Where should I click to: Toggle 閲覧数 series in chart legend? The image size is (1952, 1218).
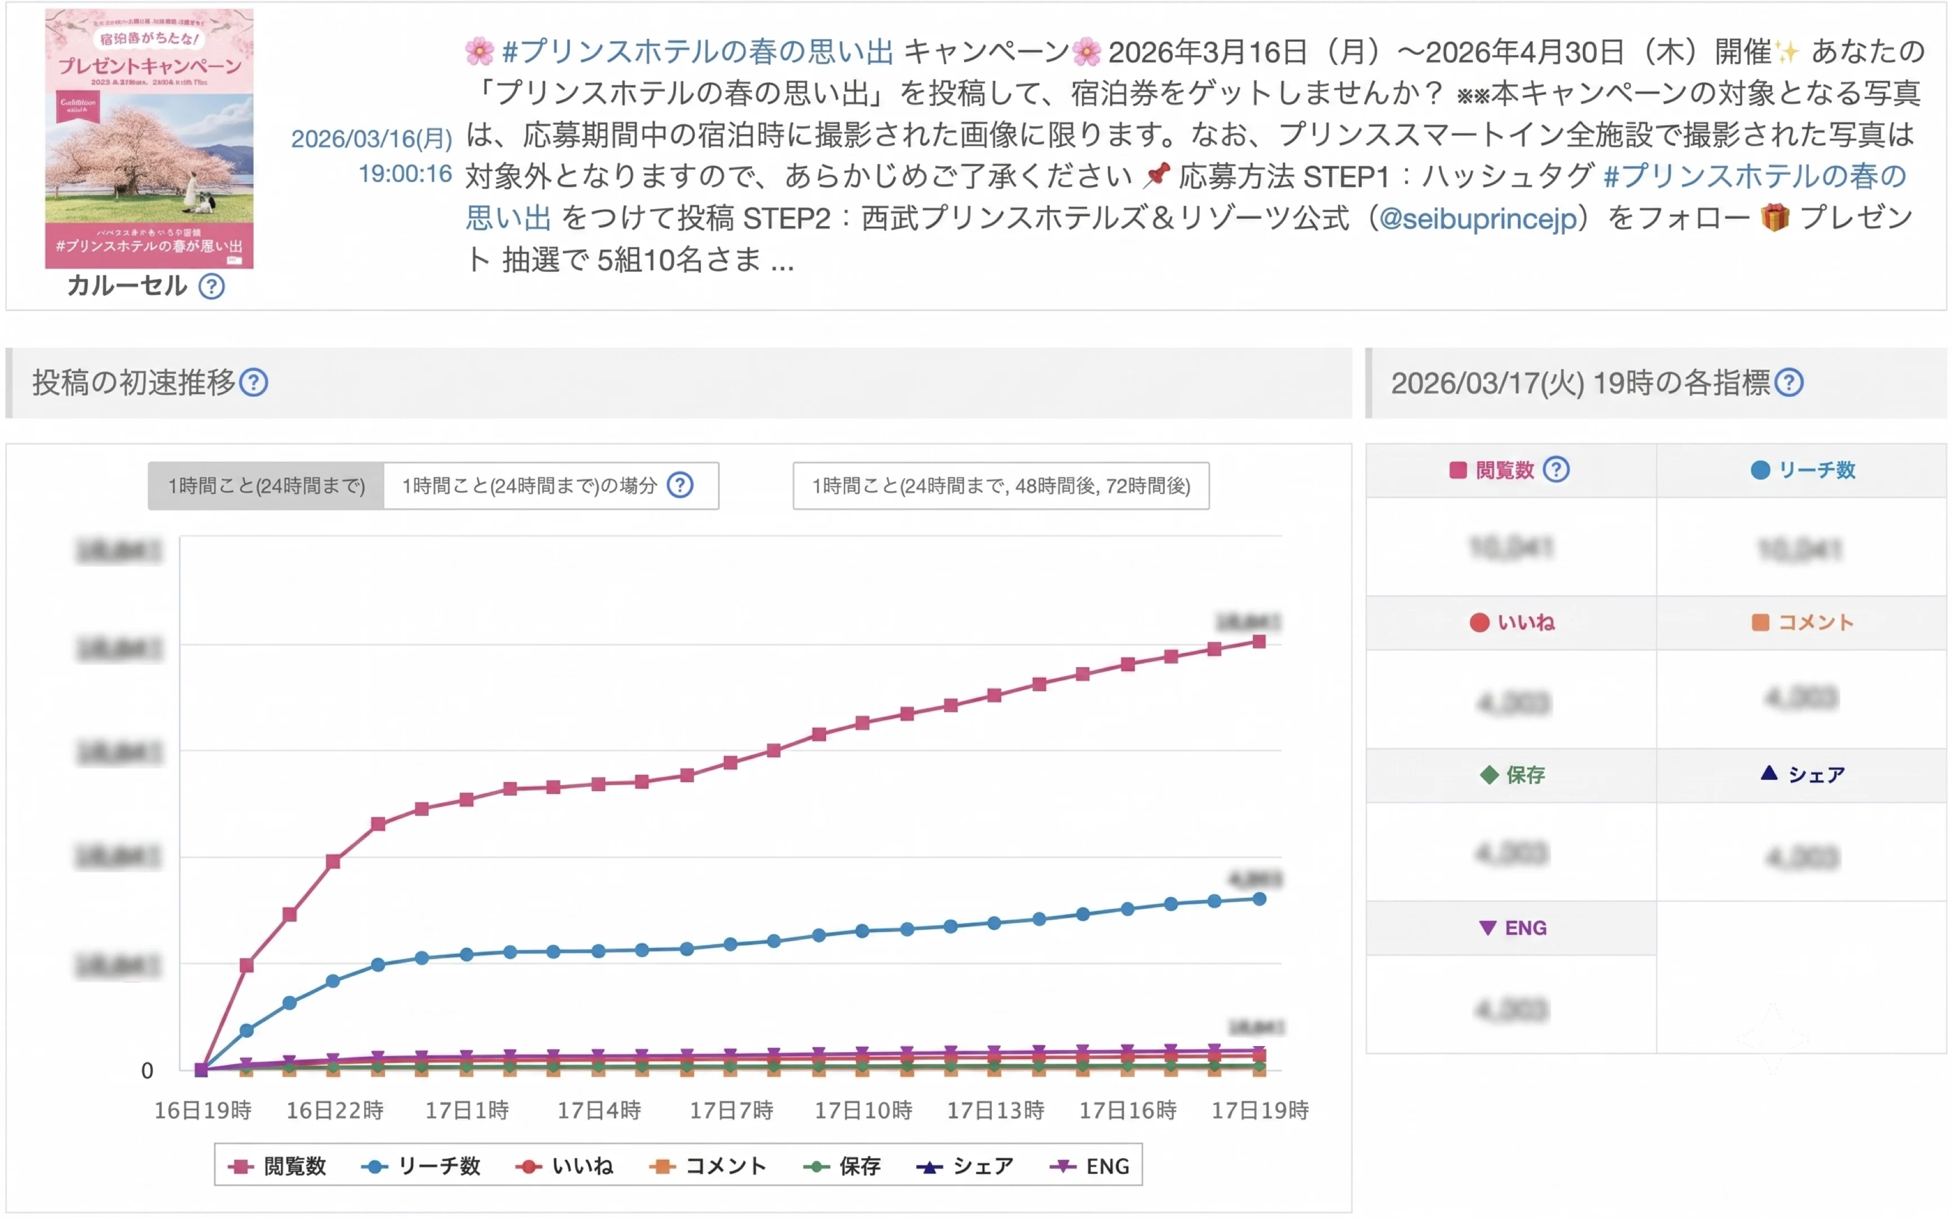[277, 1166]
